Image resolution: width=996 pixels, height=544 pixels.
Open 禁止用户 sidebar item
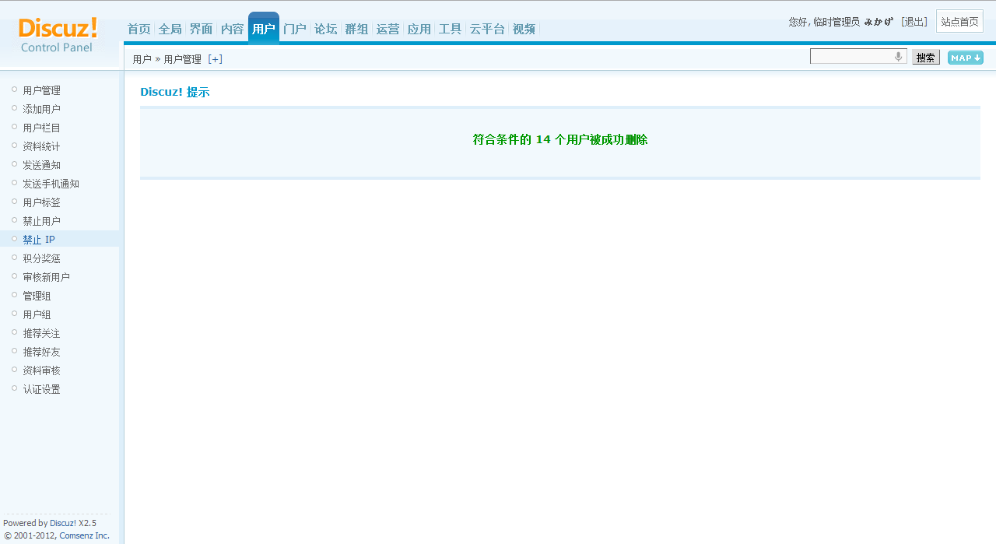pyautogui.click(x=42, y=221)
